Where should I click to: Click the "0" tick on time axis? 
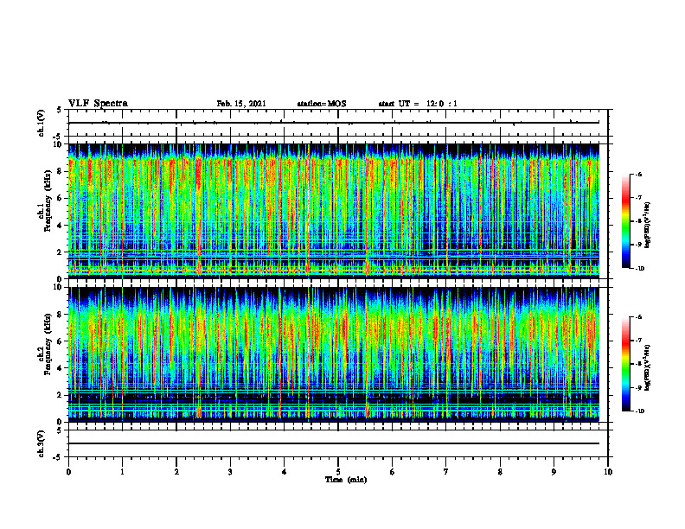[68, 472]
